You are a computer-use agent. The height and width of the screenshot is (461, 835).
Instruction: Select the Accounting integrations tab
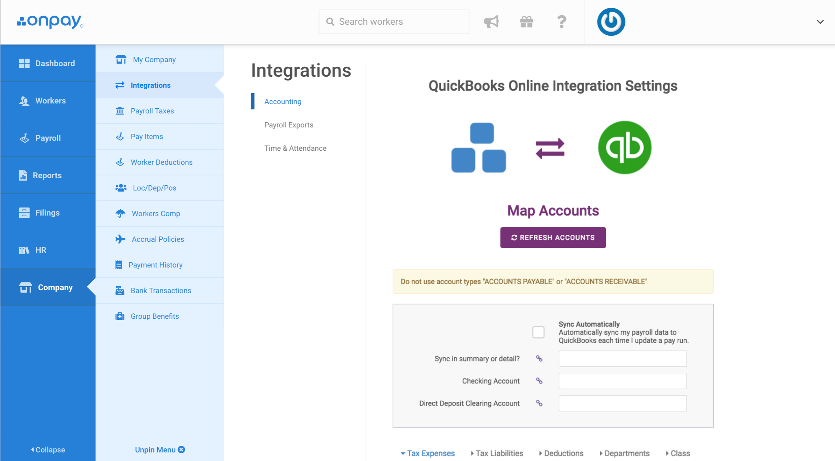point(283,102)
